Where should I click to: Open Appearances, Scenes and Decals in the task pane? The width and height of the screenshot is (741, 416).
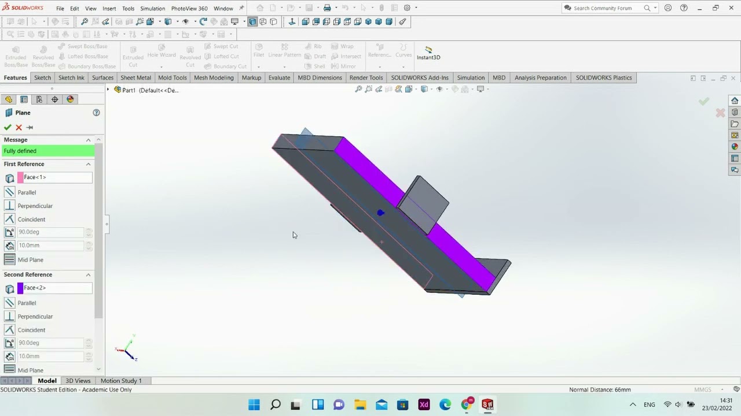[x=735, y=147]
